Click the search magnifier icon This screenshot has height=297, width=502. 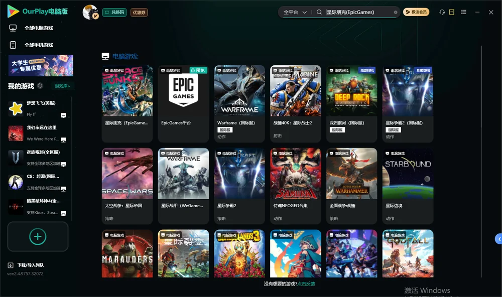(x=319, y=12)
